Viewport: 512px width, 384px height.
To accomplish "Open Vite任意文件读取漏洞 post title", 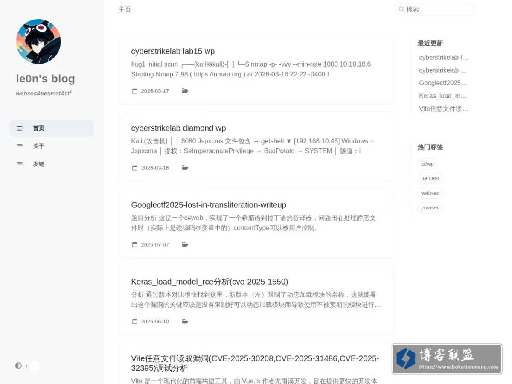I will (255, 363).
